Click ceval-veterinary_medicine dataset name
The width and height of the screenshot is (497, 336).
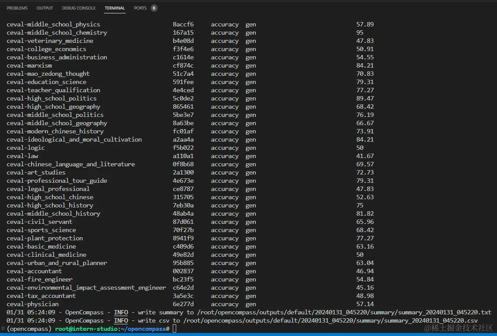point(50,41)
